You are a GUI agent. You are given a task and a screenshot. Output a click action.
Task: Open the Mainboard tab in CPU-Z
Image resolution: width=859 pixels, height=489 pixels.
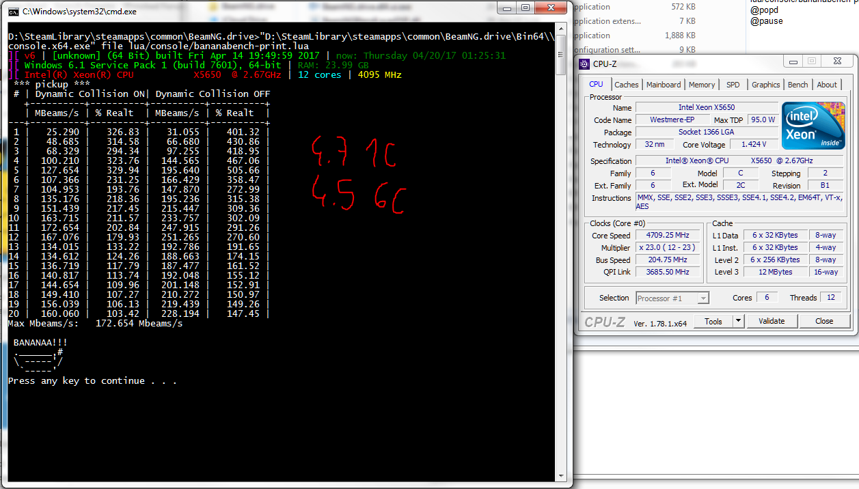[x=664, y=85]
